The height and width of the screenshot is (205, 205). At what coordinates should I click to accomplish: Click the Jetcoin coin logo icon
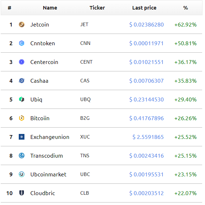point(22,25)
